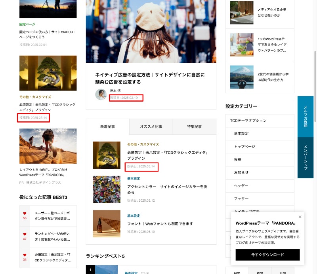Click the date 投稿日: 2025.02.19

point(124,98)
